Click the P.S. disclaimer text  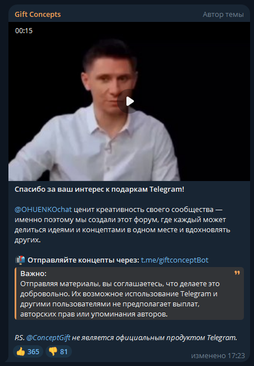coord(126,337)
